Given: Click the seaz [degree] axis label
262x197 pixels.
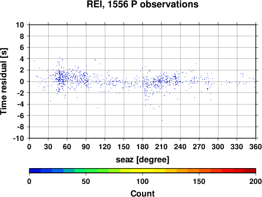Looking at the screenshot, I should 143,160.
